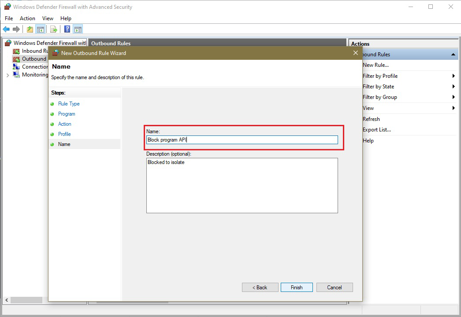Screen dimensions: 461x317
Task: Open the Filter by State submenu arrow
Action: [x=454, y=87]
